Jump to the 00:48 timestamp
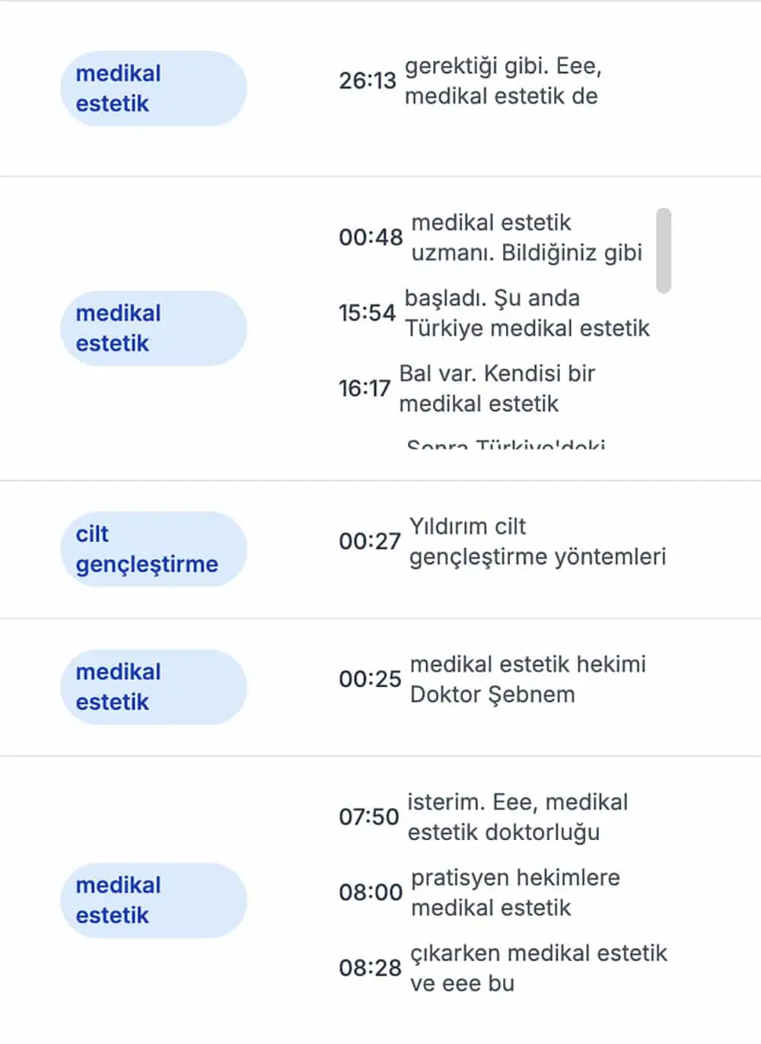Viewport: 761px width, 1044px height. point(370,237)
